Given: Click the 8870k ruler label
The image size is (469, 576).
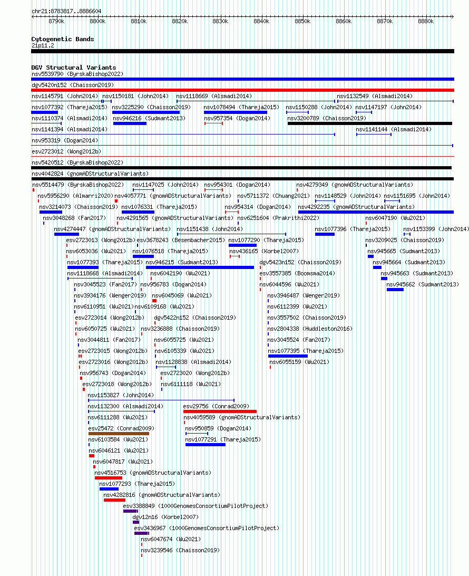Looking at the screenshot, I should click(x=385, y=21).
